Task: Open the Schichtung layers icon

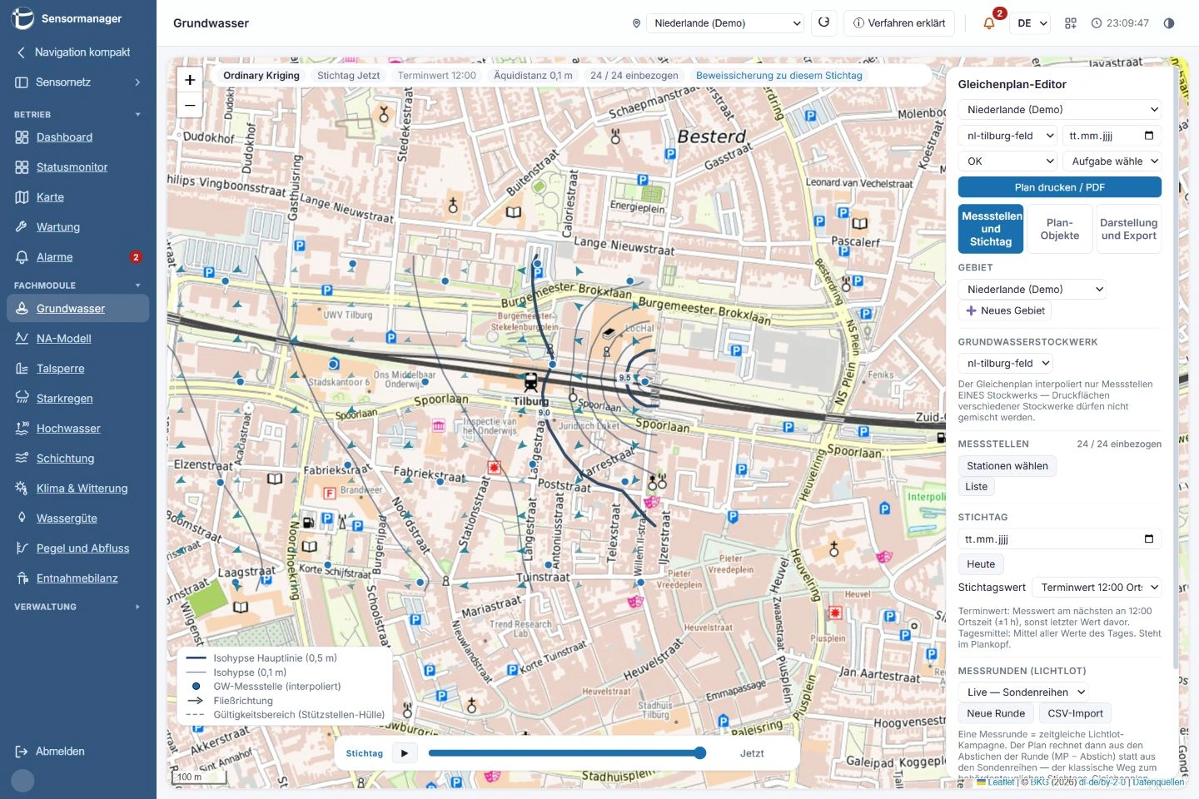Action: pyautogui.click(x=22, y=459)
